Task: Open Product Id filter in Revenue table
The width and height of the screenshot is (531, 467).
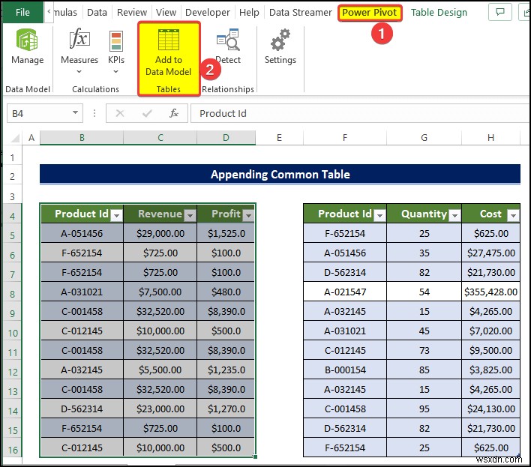Action: pyautogui.click(x=116, y=215)
